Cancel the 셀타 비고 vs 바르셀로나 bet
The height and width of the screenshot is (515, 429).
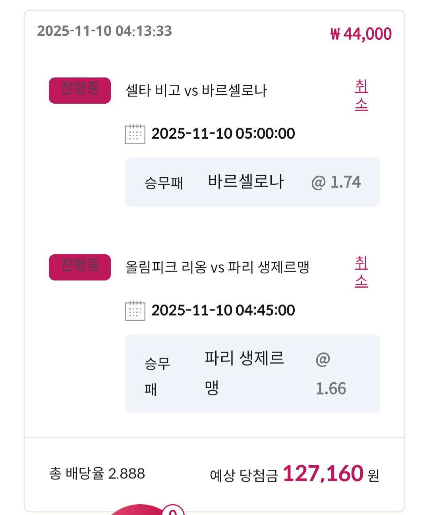pos(361,95)
